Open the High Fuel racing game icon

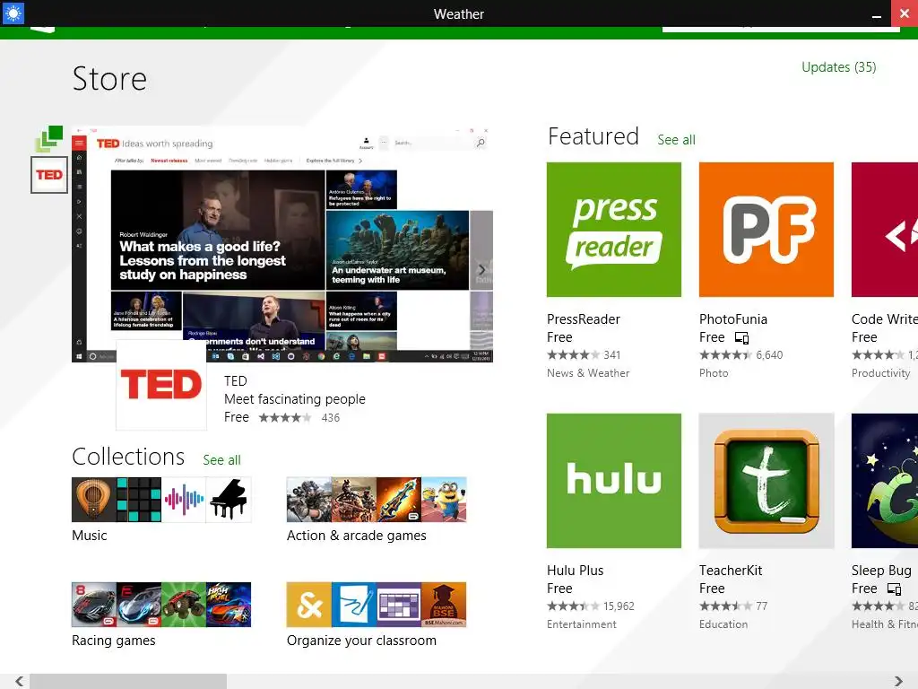coord(229,605)
